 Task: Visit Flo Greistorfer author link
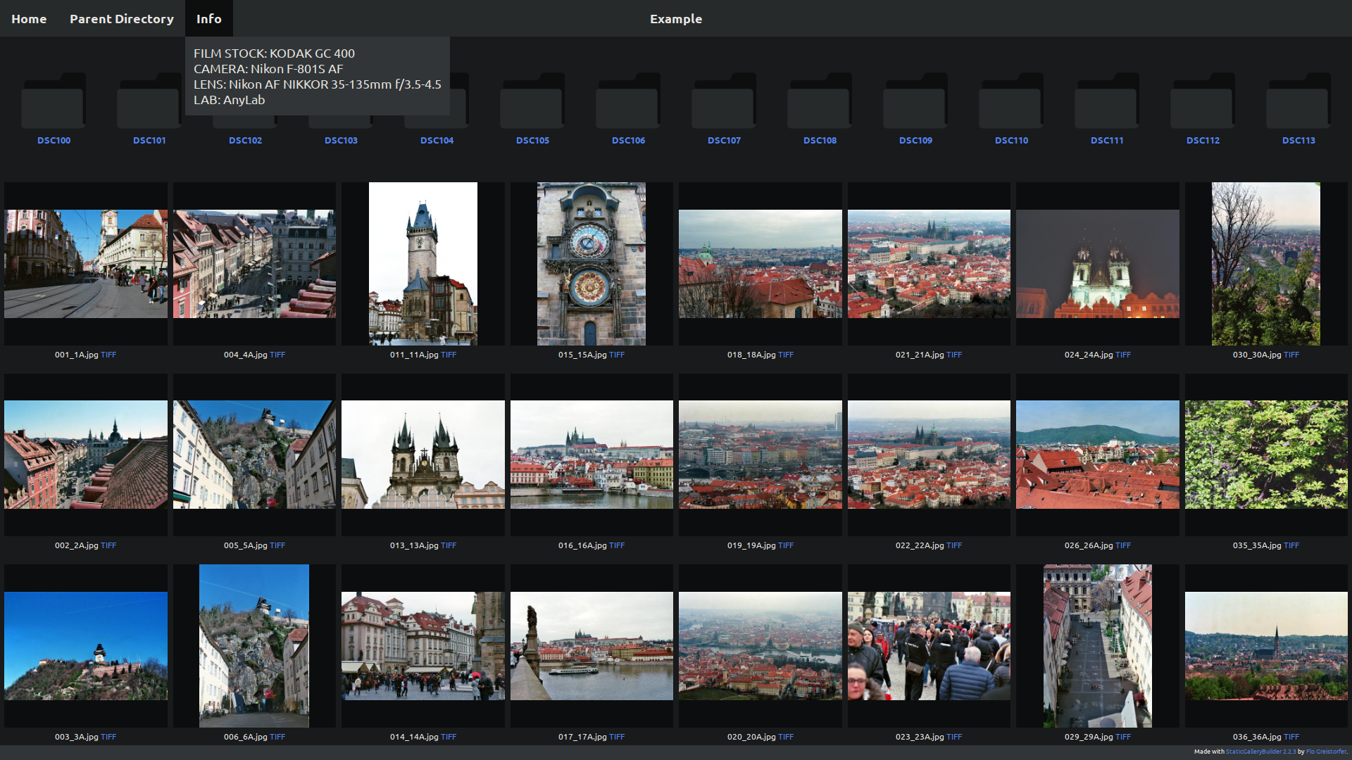(x=1326, y=752)
